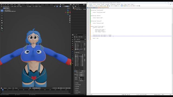This screenshot has width=173, height=97.
Task: Collapse the Vertex Groups panel
Action: (x=78, y=41)
